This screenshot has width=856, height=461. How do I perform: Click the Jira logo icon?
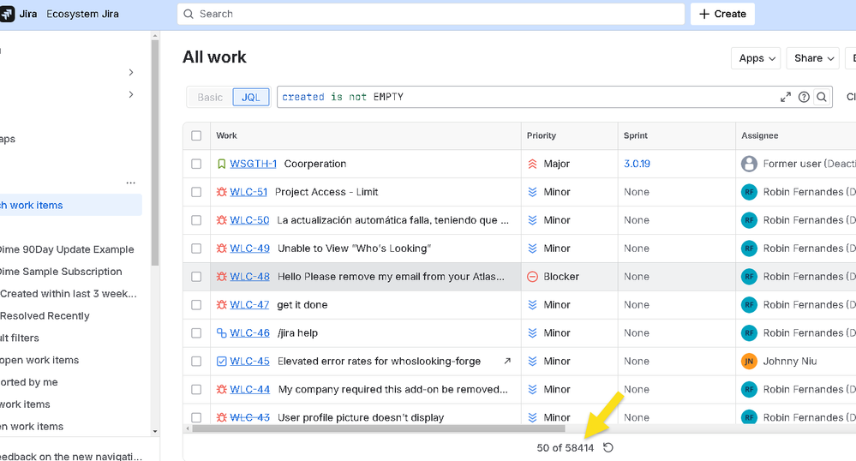coord(7,15)
